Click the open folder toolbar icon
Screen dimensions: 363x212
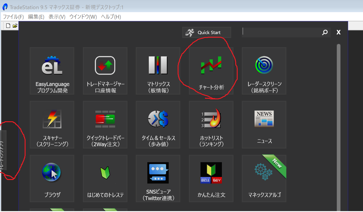[15, 26]
